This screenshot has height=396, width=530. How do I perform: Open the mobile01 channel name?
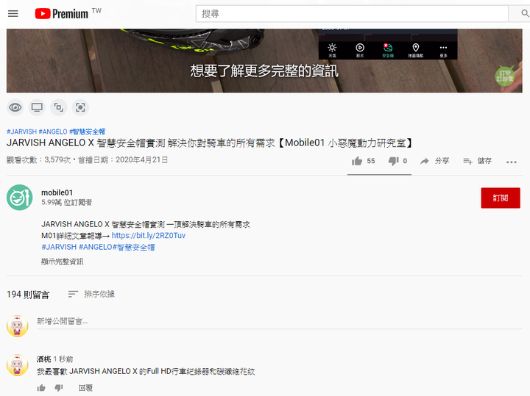[x=57, y=192]
